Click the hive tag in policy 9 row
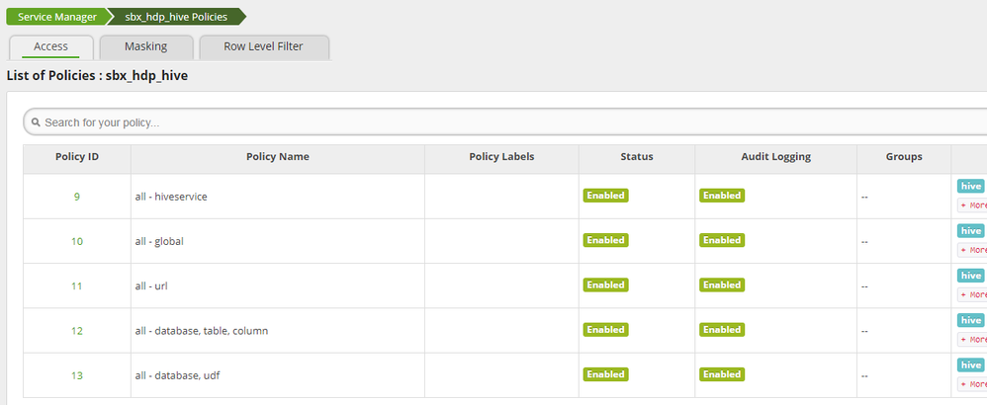The height and width of the screenshot is (405, 987). pyautogui.click(x=970, y=186)
